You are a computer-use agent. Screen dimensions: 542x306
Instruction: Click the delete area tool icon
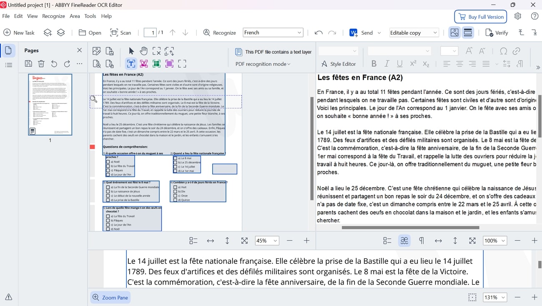click(x=157, y=51)
